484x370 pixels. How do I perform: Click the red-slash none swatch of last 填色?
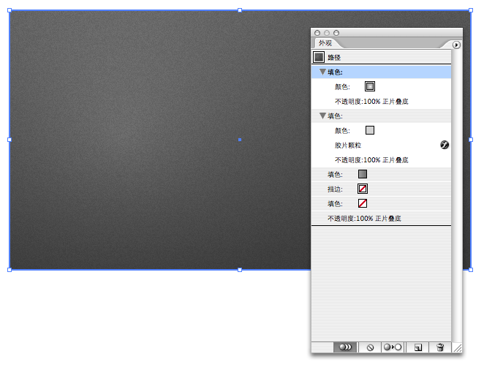pyautogui.click(x=363, y=203)
